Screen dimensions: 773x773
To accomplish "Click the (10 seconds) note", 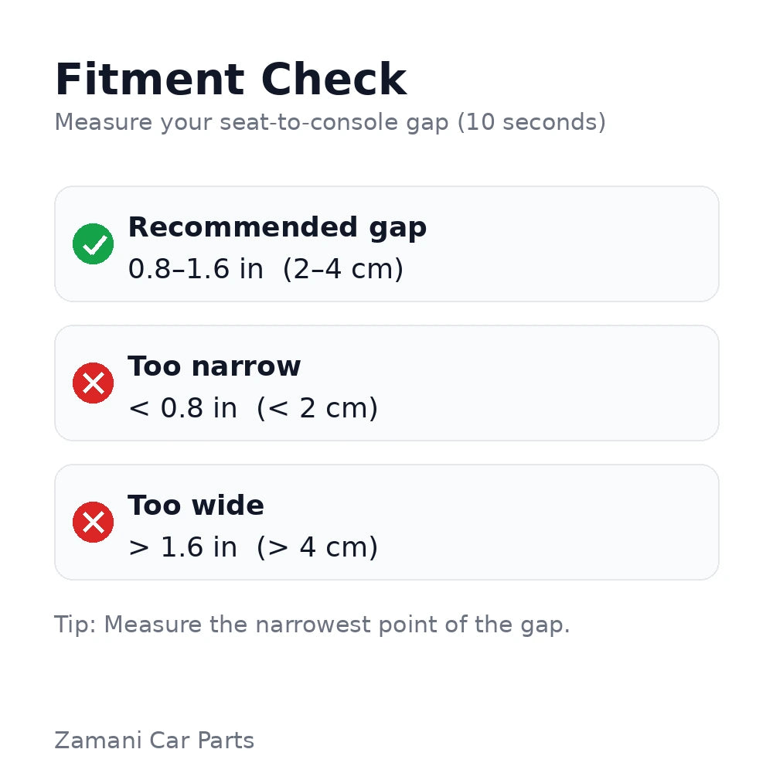I will tap(532, 122).
